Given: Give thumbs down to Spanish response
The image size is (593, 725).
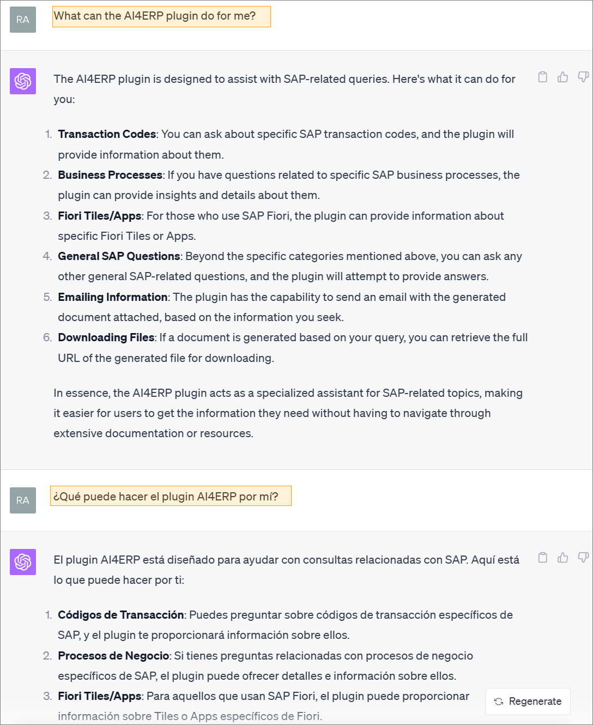Looking at the screenshot, I should pos(583,558).
